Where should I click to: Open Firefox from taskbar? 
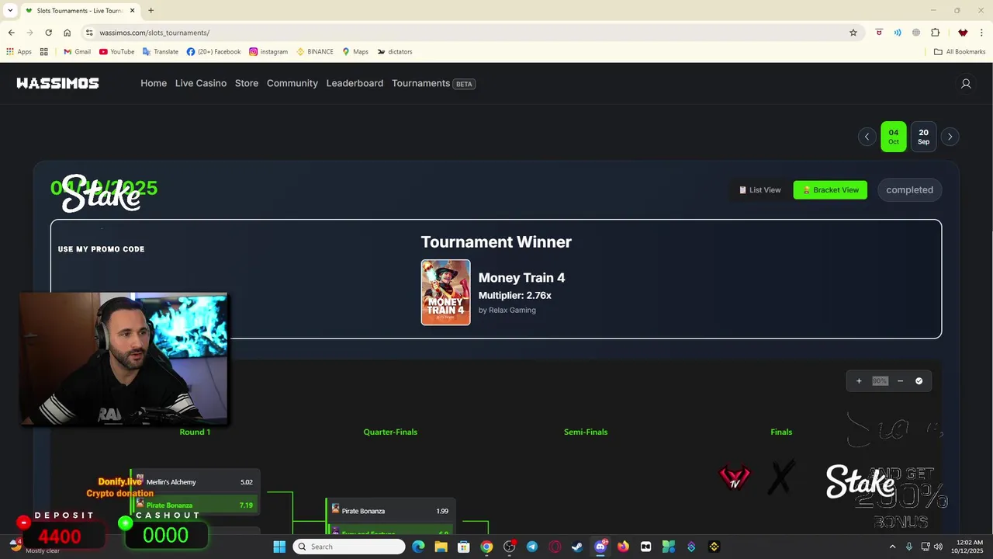click(623, 547)
